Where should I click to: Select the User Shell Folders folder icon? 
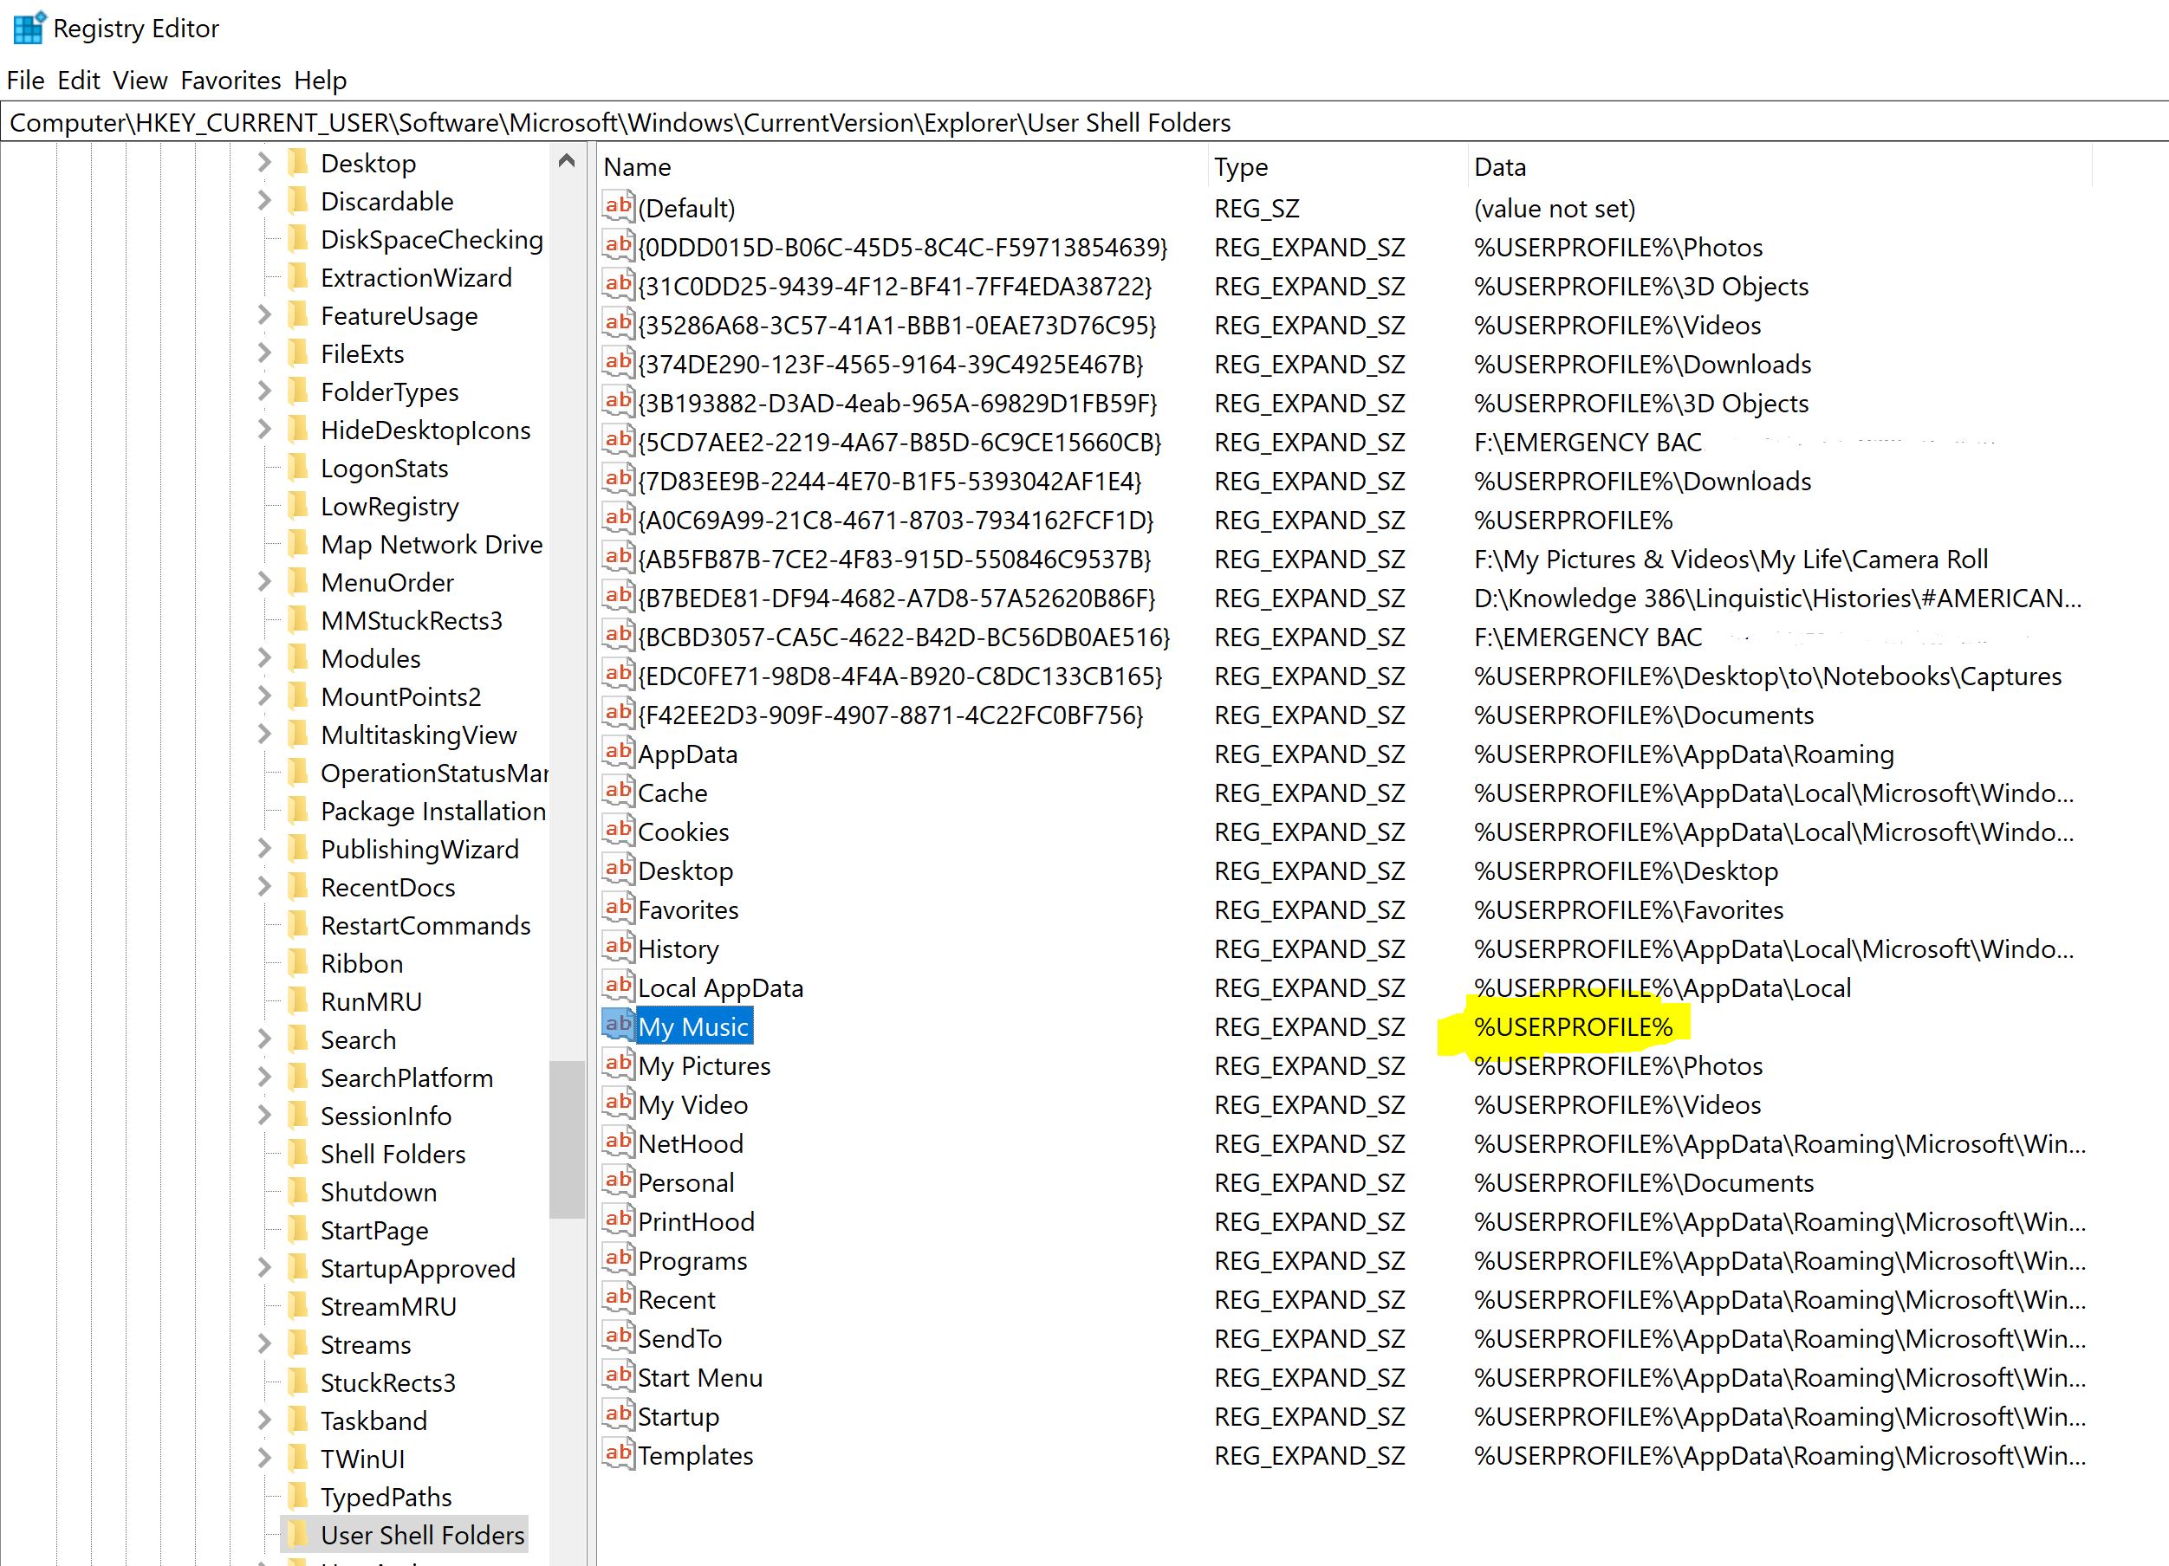tap(298, 1533)
